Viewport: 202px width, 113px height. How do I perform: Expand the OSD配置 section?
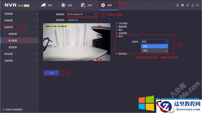point(122,23)
